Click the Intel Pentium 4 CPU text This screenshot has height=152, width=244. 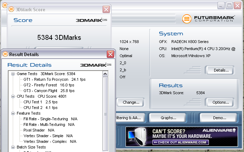click(203, 49)
